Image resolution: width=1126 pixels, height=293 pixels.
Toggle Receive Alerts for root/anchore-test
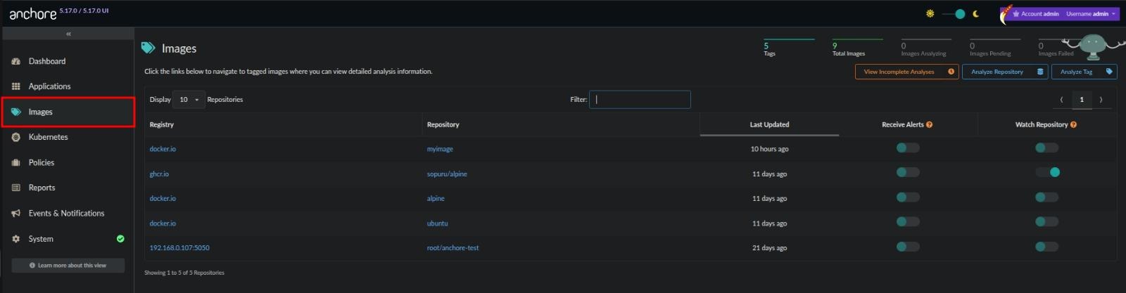point(908,247)
